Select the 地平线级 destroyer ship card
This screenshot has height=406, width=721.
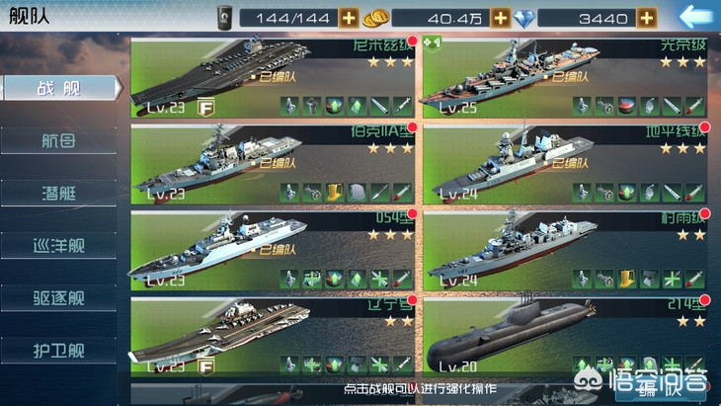565,165
